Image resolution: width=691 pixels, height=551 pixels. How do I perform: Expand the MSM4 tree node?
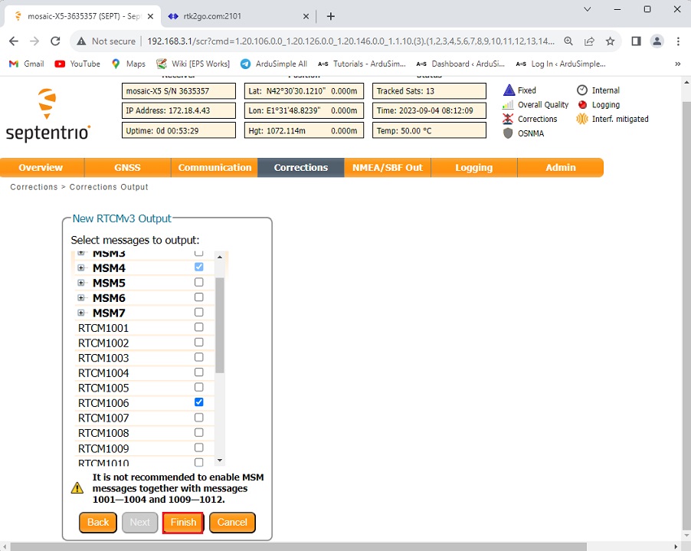coord(81,268)
